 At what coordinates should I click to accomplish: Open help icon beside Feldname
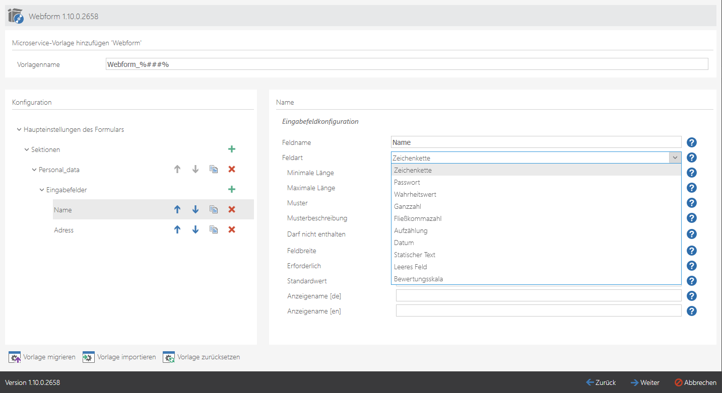[x=692, y=142]
